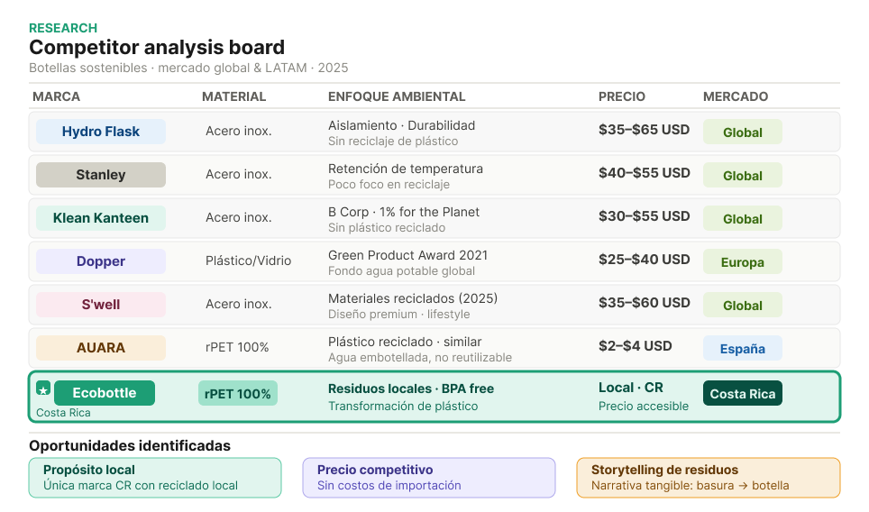This screenshot has width=869, height=512.
Task: Click Sin plástico reciclado text
Action: coord(387,228)
